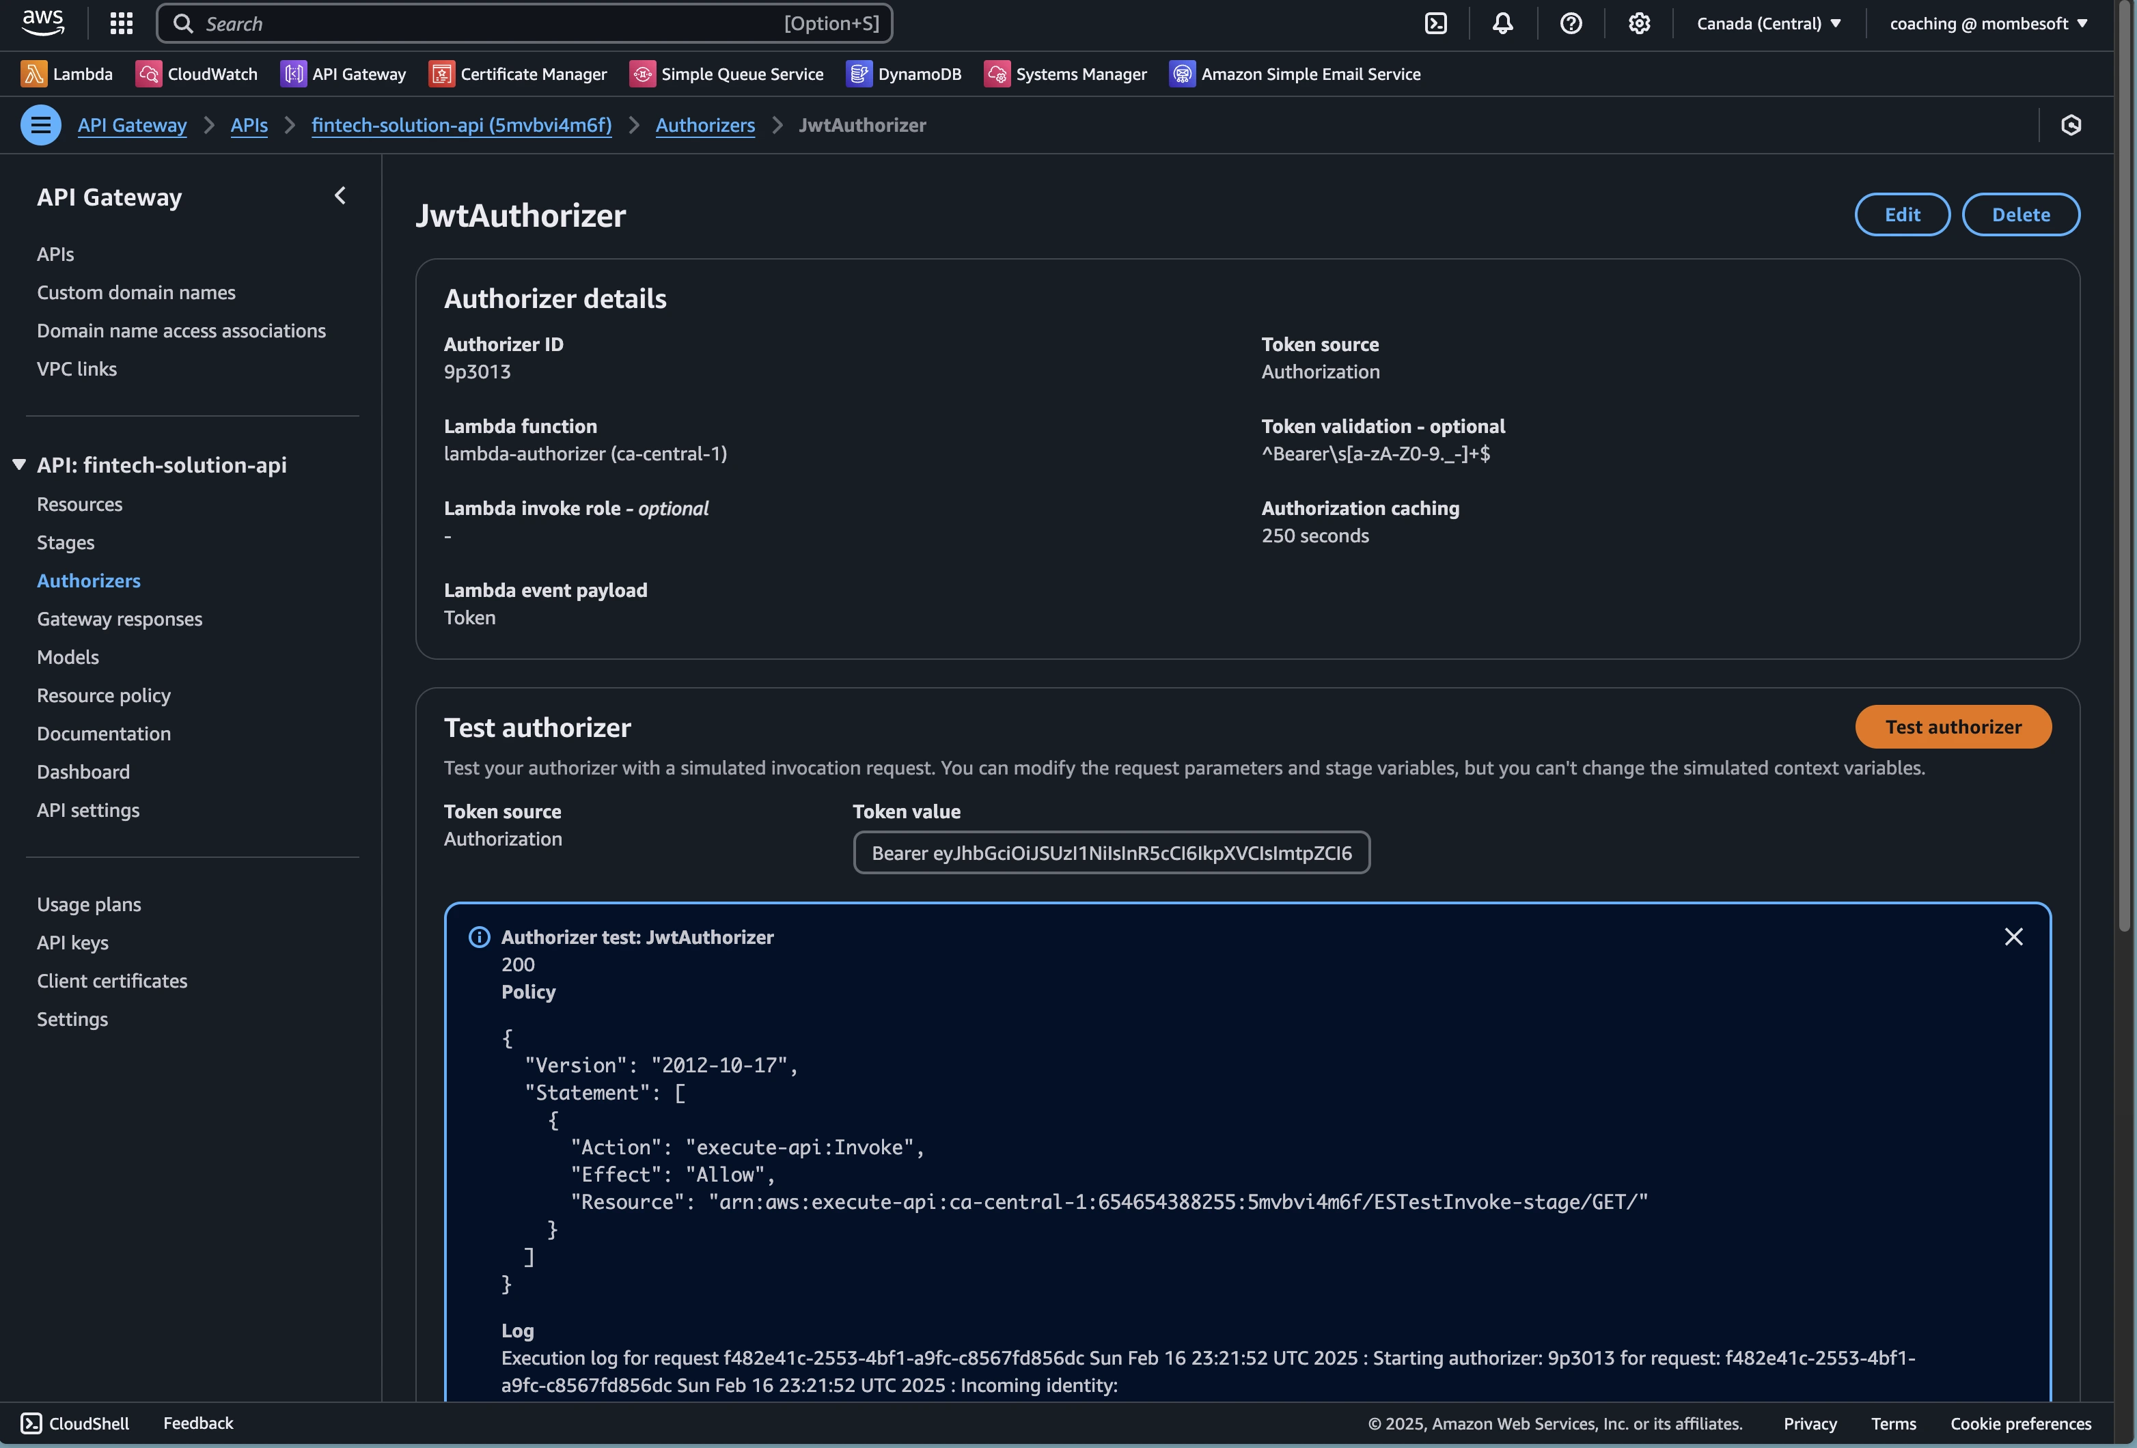Open Dashboard in side navigation
This screenshot has height=1448, width=2137.
(83, 771)
